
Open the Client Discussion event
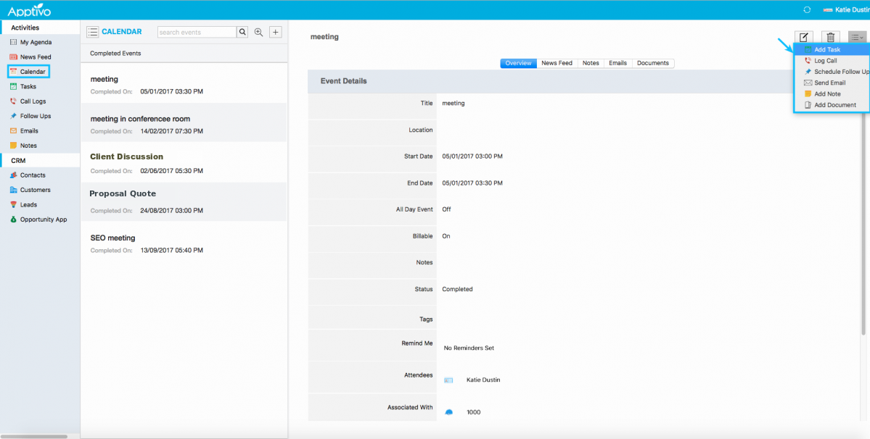tap(126, 156)
